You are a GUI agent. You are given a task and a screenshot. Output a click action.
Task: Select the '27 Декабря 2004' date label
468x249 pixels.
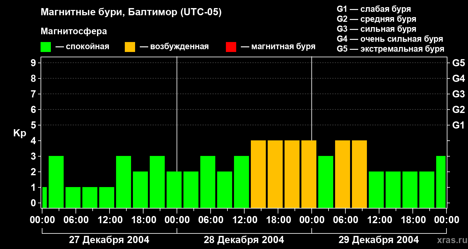(109, 240)
